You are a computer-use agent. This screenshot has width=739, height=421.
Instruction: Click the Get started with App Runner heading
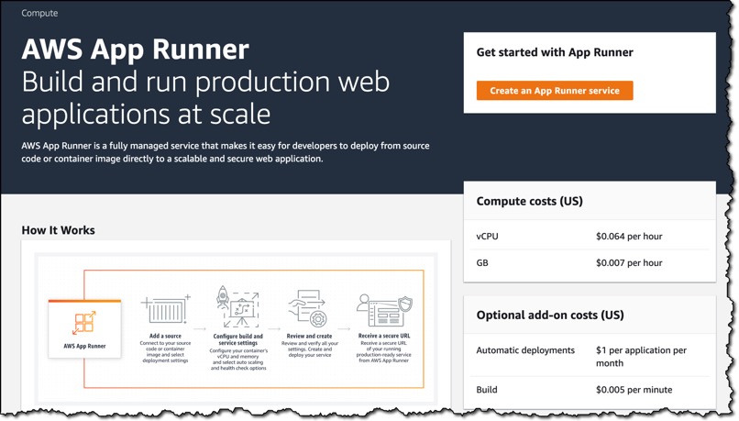point(555,52)
